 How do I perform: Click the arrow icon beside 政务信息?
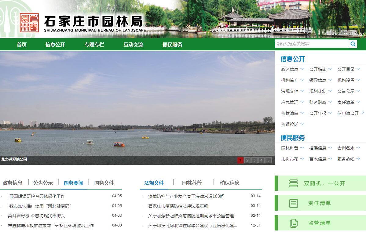click(302, 69)
